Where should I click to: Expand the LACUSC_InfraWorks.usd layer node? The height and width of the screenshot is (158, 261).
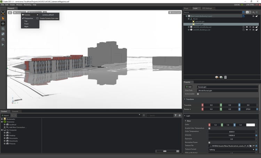[189, 27]
